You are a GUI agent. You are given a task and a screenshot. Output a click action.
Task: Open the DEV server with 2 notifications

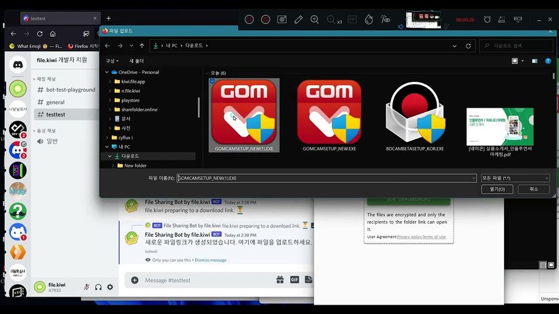[x=18, y=130]
